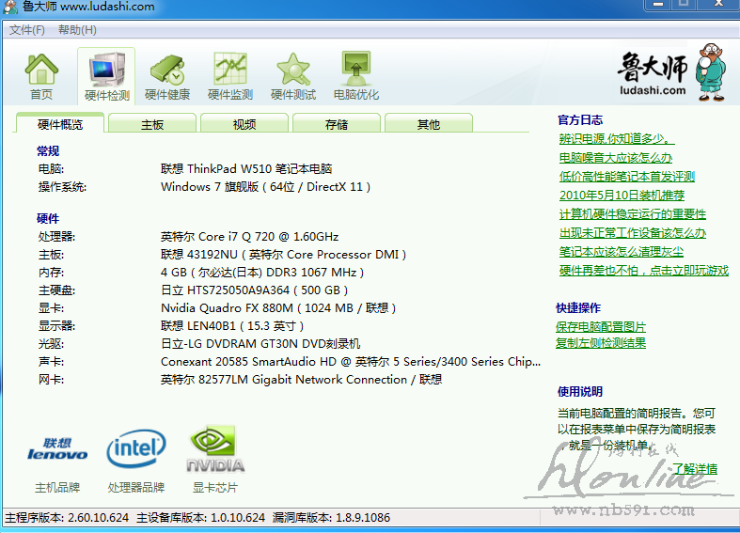
Task: Switch to the 其他 tab
Action: click(429, 124)
